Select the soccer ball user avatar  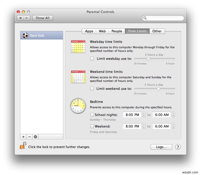coord(25,35)
